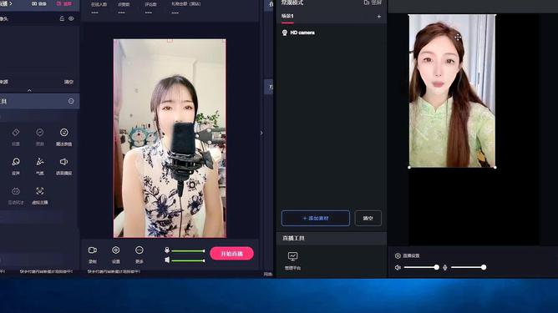558x313 pixels.
Task: Click the green-dress camera preview in right window
Action: coord(452,91)
